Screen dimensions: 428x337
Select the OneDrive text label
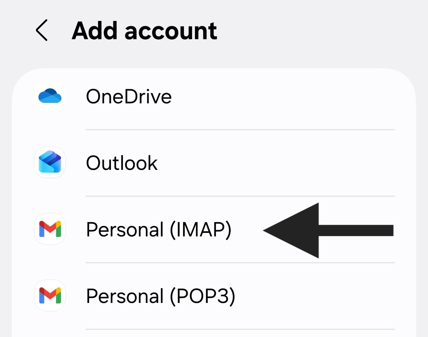coord(129,97)
